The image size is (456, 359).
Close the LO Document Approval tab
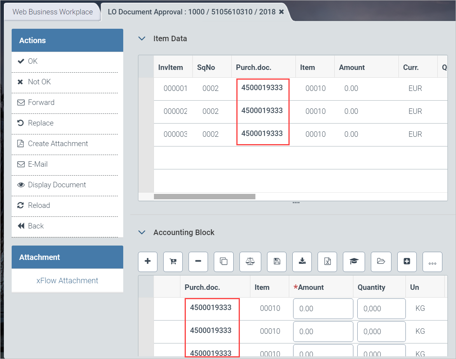coord(281,12)
